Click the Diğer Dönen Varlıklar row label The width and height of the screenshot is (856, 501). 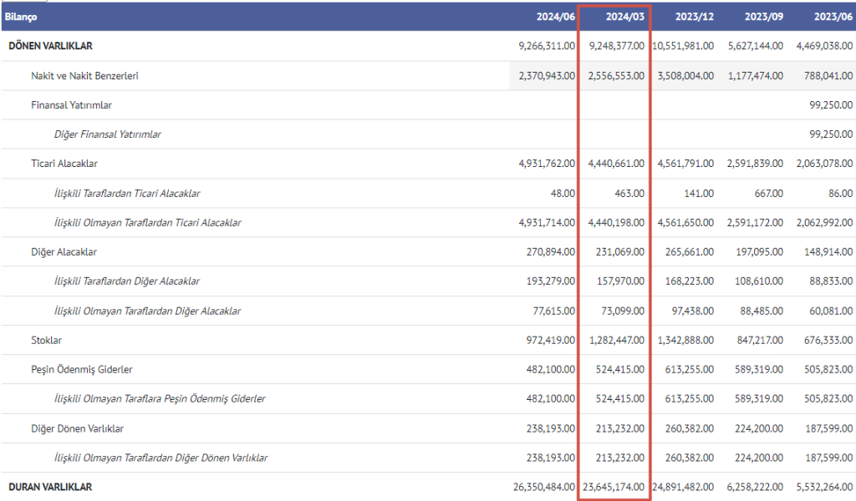78,428
